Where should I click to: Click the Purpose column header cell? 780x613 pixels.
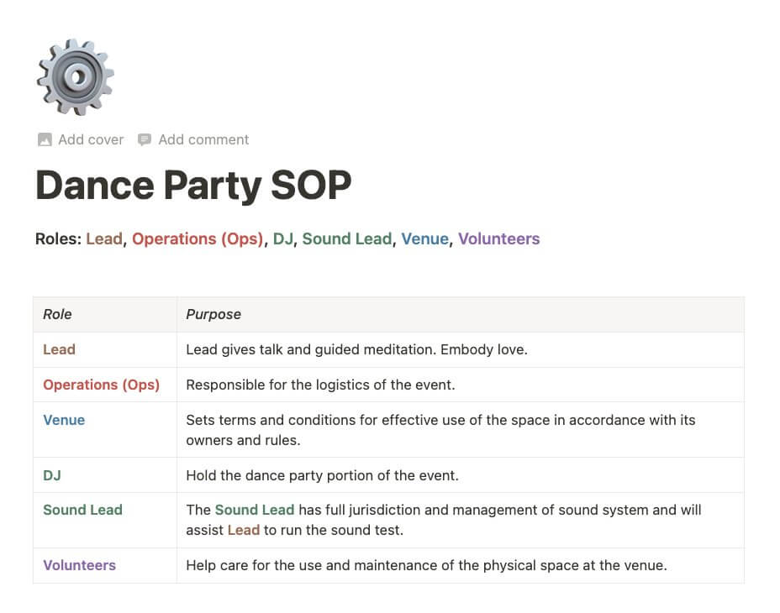point(461,314)
